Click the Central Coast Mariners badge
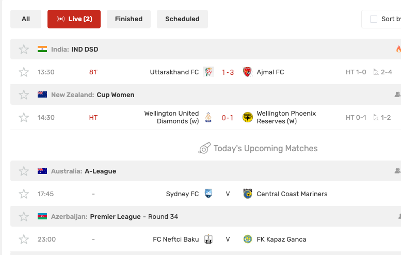 248,194
